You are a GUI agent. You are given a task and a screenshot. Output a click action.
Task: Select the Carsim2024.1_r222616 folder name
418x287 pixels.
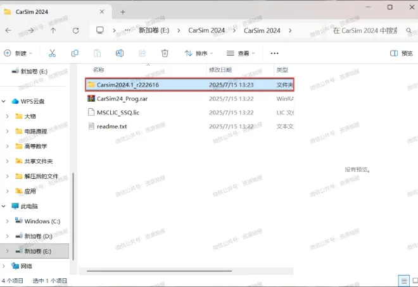click(x=128, y=85)
